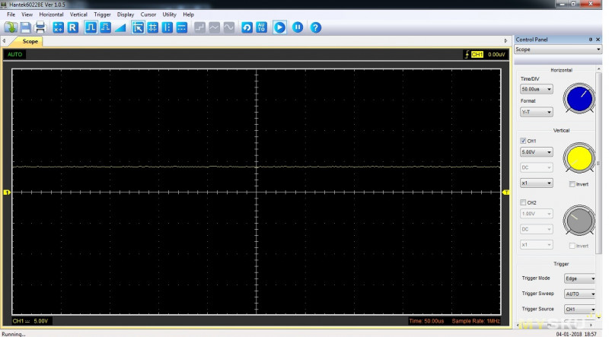The width and height of the screenshot is (609, 337).
Task: Open the Utility menu
Action: tap(169, 14)
